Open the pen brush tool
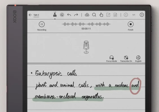The width and height of the screenshot is (159, 112). [x=55, y=15]
